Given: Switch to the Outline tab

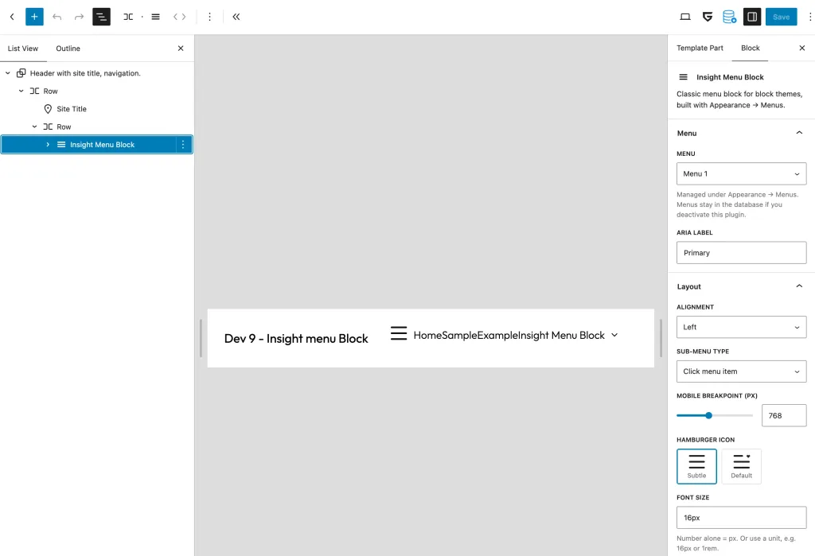Looking at the screenshot, I should click(x=68, y=49).
